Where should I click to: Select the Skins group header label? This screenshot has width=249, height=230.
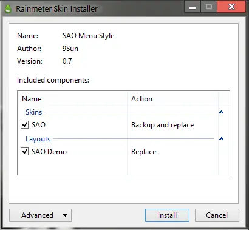click(33, 112)
